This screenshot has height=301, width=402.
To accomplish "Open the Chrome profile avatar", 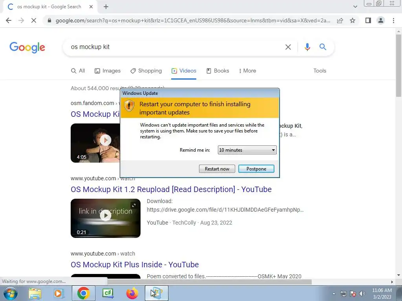I will click(381, 20).
